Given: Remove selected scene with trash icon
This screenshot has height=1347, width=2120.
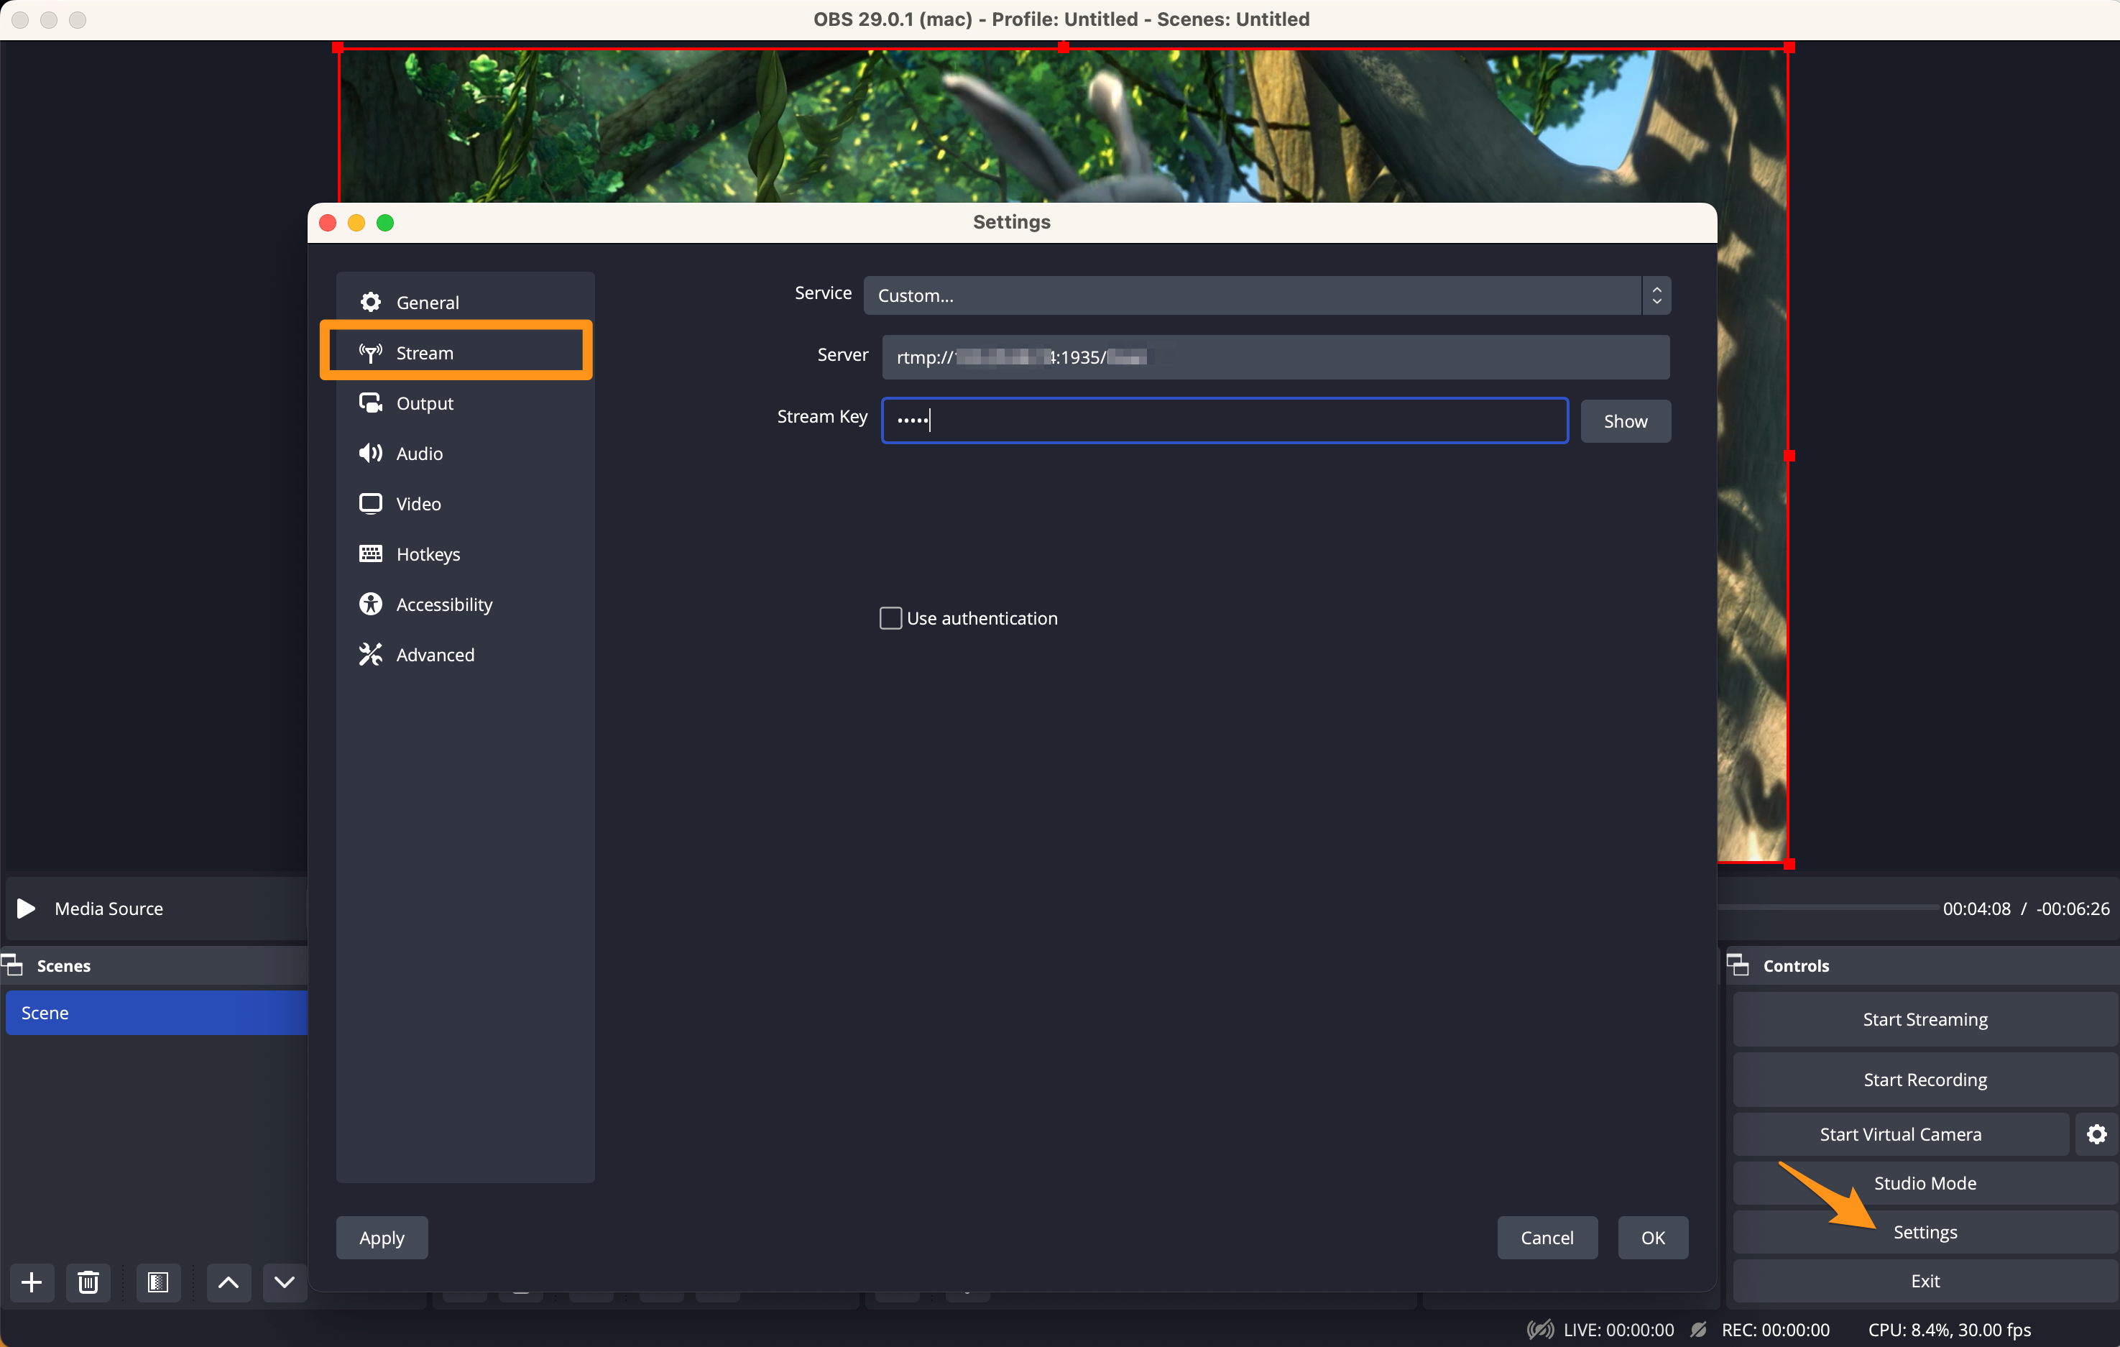Looking at the screenshot, I should (x=88, y=1282).
